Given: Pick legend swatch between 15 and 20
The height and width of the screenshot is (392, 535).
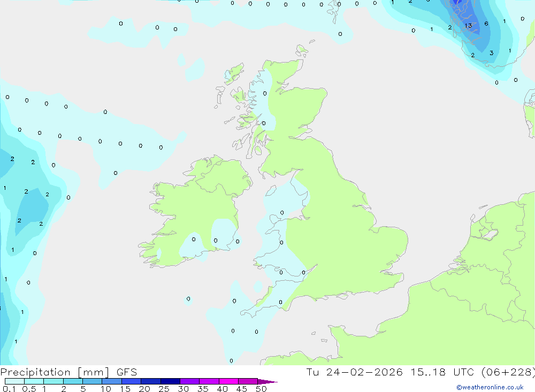Looking at the screenshot, I should [131, 381].
